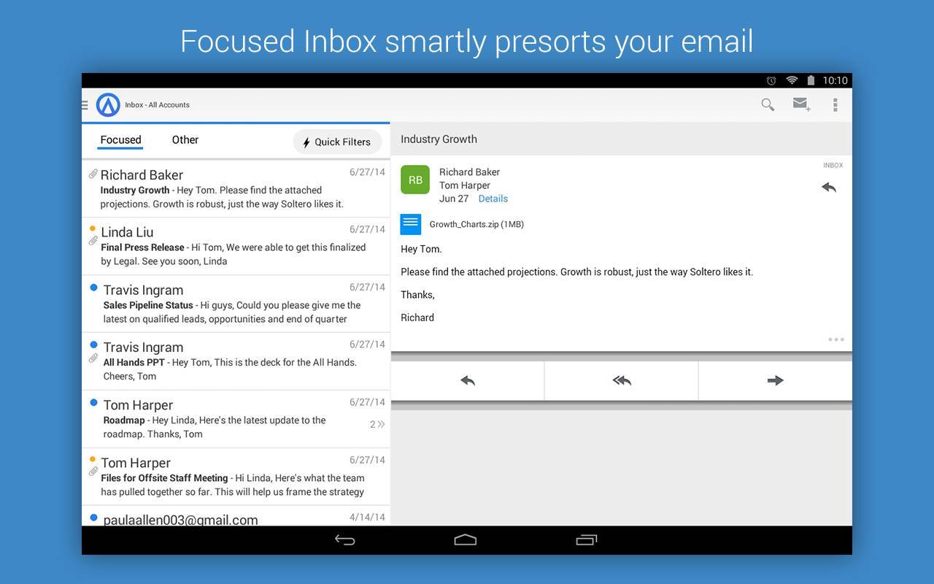Open Quick Filters dropdown
Image resolution: width=934 pixels, height=584 pixels.
pyautogui.click(x=337, y=142)
